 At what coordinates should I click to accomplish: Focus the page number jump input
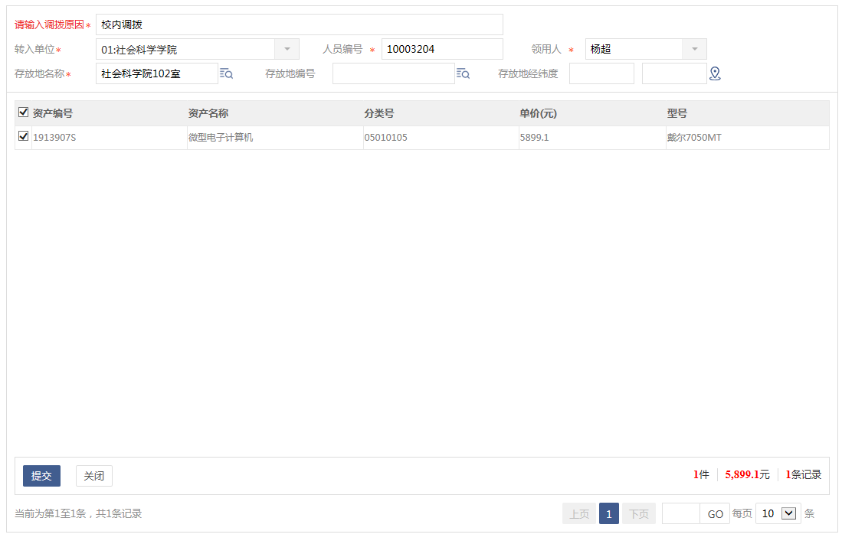coord(681,513)
